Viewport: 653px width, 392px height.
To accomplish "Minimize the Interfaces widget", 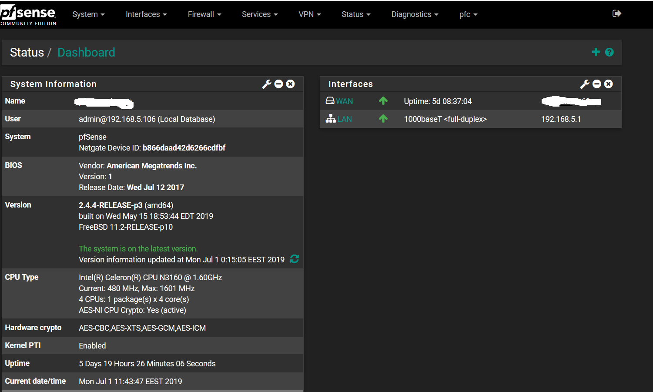I will [x=597, y=84].
